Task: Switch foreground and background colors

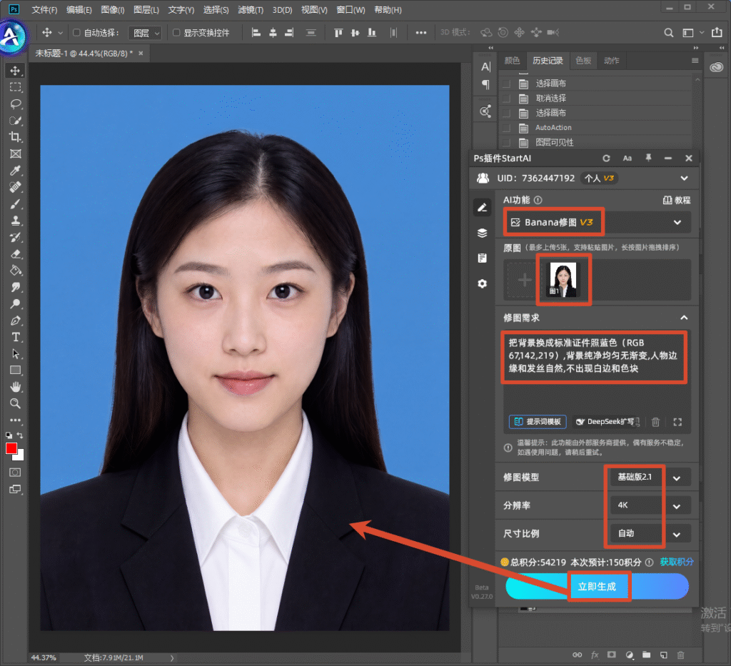Action: tap(20, 435)
